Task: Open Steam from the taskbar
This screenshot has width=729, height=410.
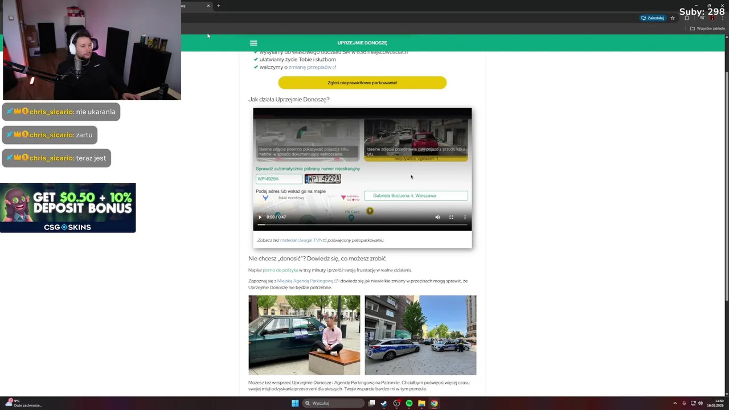Action: pos(384,403)
